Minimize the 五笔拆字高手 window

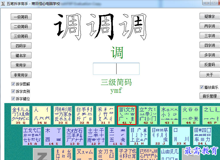206,3
